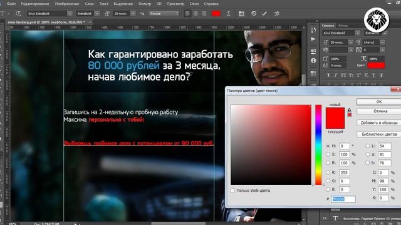This screenshot has height=225, width=401.
Task: Click the rainbow hue slider strip
Action: [318, 144]
